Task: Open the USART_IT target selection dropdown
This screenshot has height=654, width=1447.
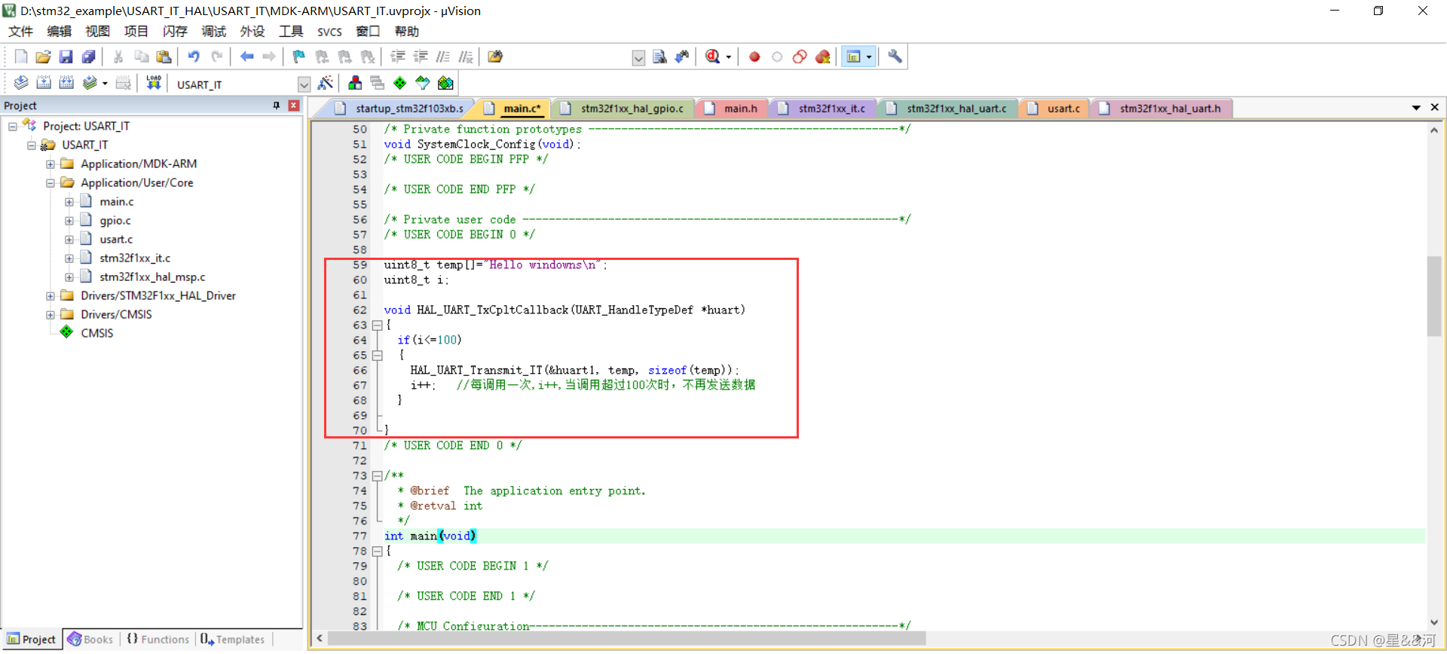Action: click(304, 84)
